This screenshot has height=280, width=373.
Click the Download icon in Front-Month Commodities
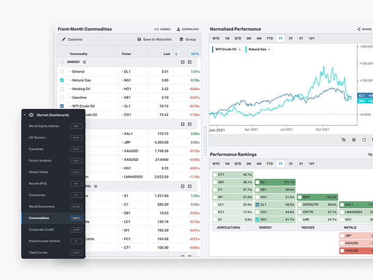click(x=178, y=29)
